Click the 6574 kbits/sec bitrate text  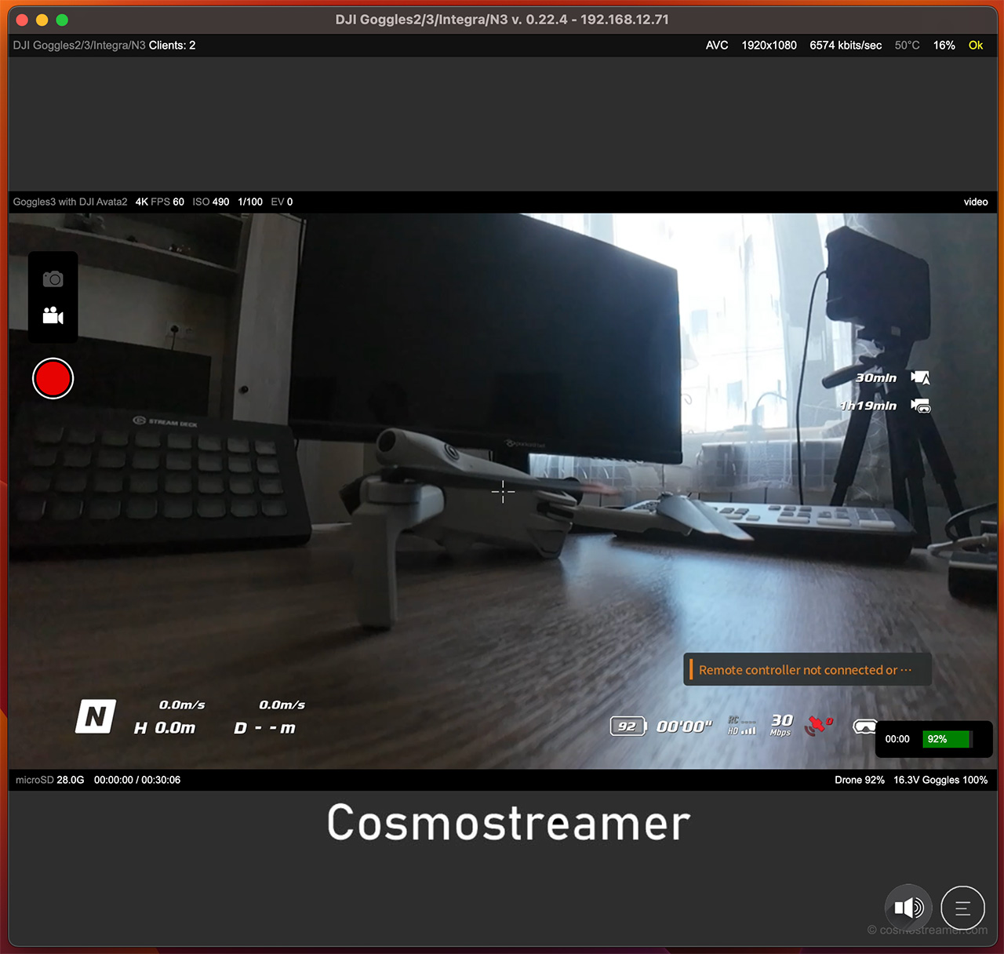pyautogui.click(x=846, y=46)
